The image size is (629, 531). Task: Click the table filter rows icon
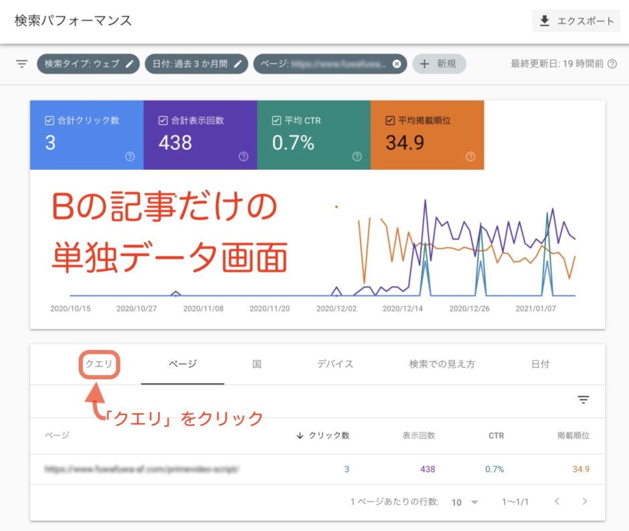583,399
